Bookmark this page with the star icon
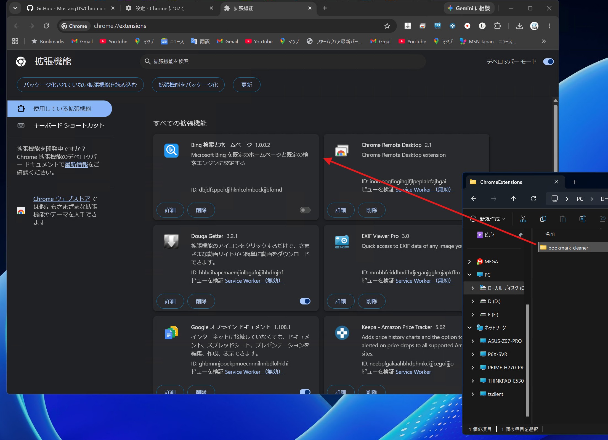The width and height of the screenshot is (608, 440). pyautogui.click(x=387, y=26)
